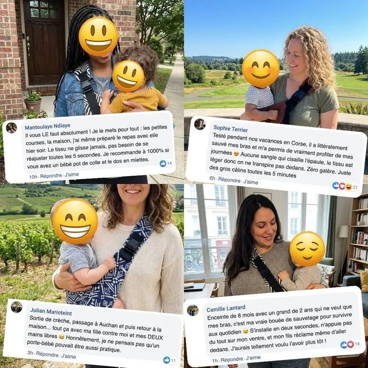368x368 pixels.
Task: Click Julian Marioteint's profile avatar
Action: pos(17,307)
